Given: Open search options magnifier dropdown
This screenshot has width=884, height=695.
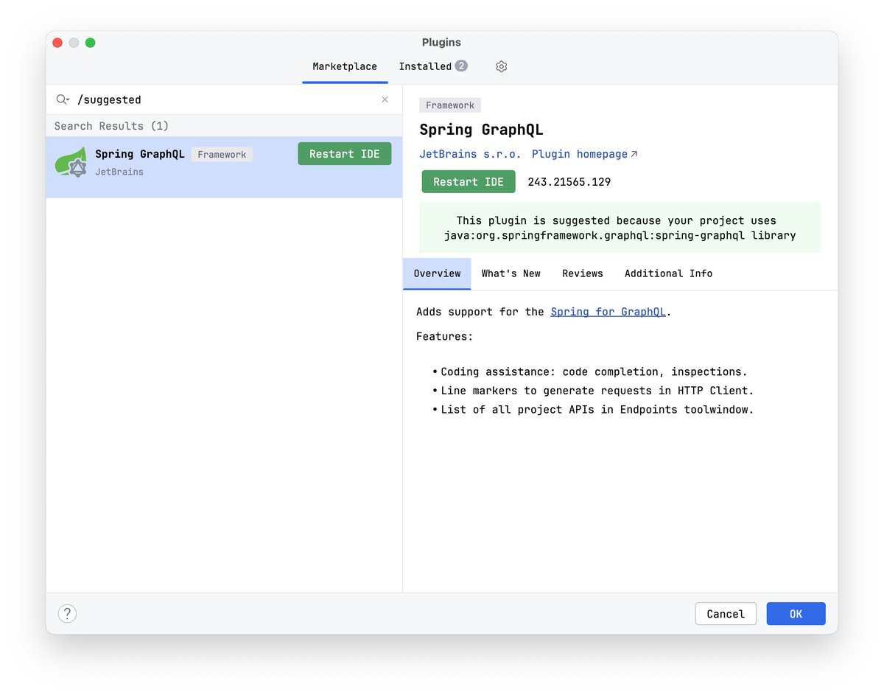Looking at the screenshot, I should pos(63,99).
